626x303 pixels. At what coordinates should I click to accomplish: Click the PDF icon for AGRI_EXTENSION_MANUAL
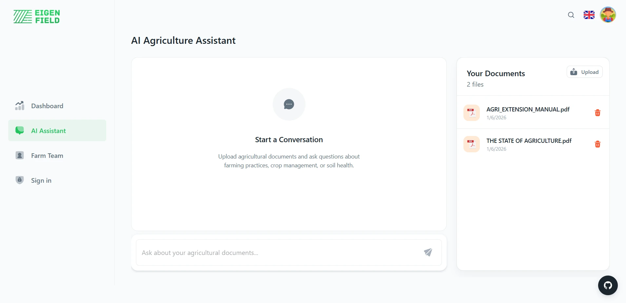tap(472, 113)
